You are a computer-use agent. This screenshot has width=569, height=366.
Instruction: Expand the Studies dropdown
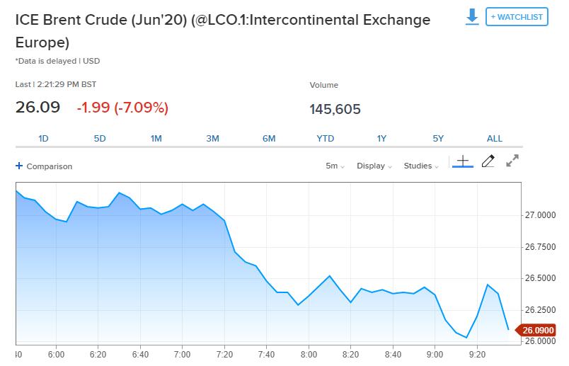coord(421,166)
